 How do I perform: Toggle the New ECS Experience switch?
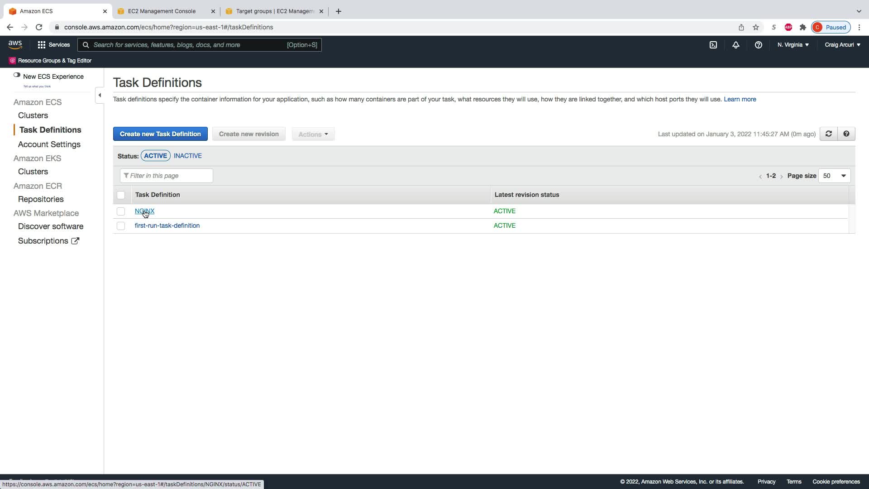[17, 75]
